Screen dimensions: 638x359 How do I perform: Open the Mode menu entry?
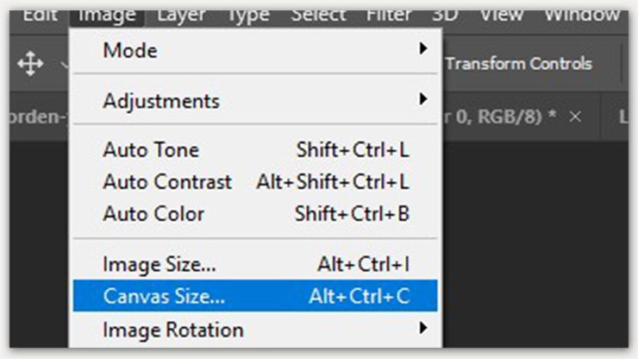coord(130,50)
